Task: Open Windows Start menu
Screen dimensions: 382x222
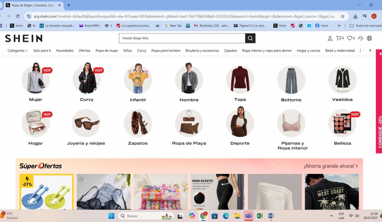Action: (111, 216)
